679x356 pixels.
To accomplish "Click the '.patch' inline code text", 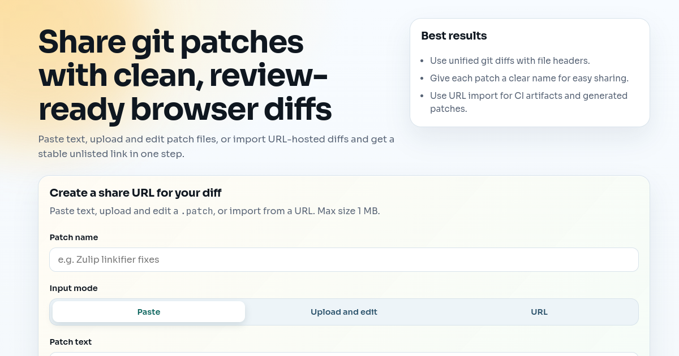I will (x=197, y=211).
